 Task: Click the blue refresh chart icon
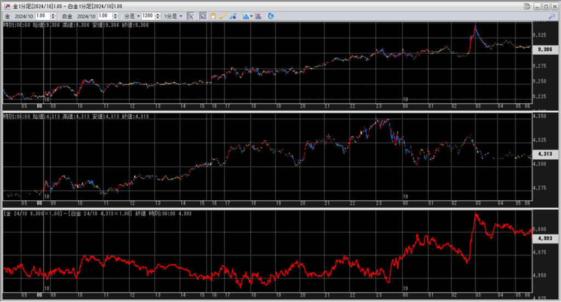(271, 16)
